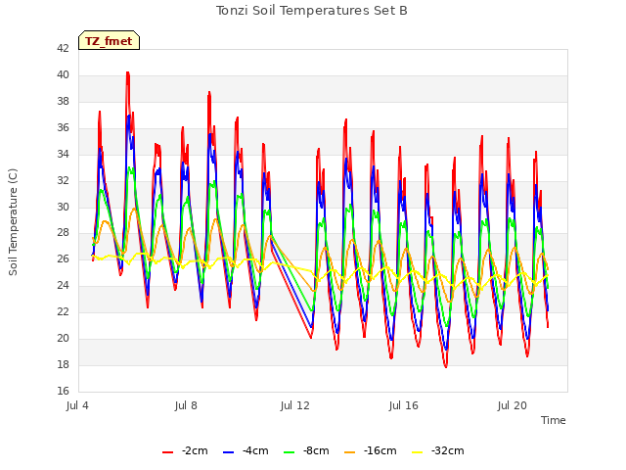Click the blue -4cm legend swatch
Image resolution: width=626 pixels, height=470 pixels.
click(x=228, y=452)
